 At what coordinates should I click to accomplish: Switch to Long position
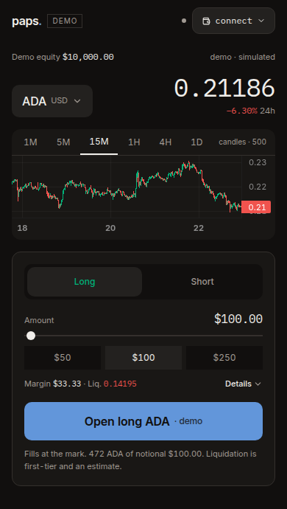click(85, 282)
